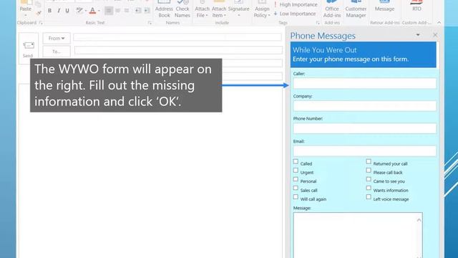This screenshot has width=458, height=258.
Task: Open the highlight color dropdown arrow
Action: point(86,11)
